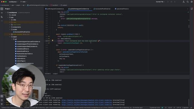
Task: Collapse the socialqueue root folder
Action: click(x=6, y=12)
